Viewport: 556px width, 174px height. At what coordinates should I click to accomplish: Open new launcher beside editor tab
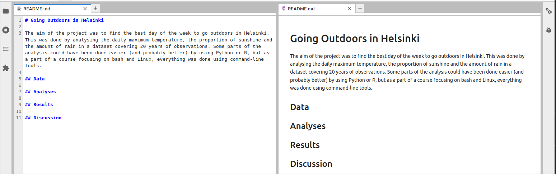(x=95, y=8)
